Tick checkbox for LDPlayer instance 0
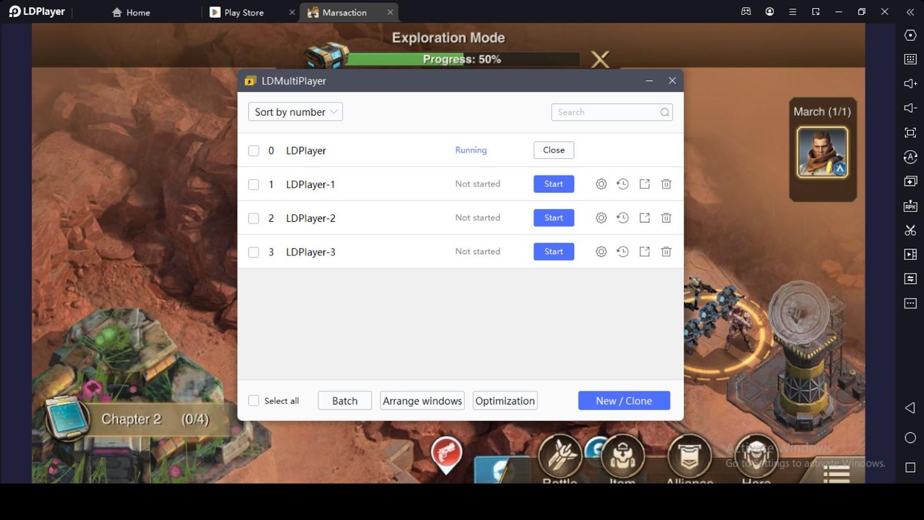Image resolution: width=924 pixels, height=520 pixels. 254,151
